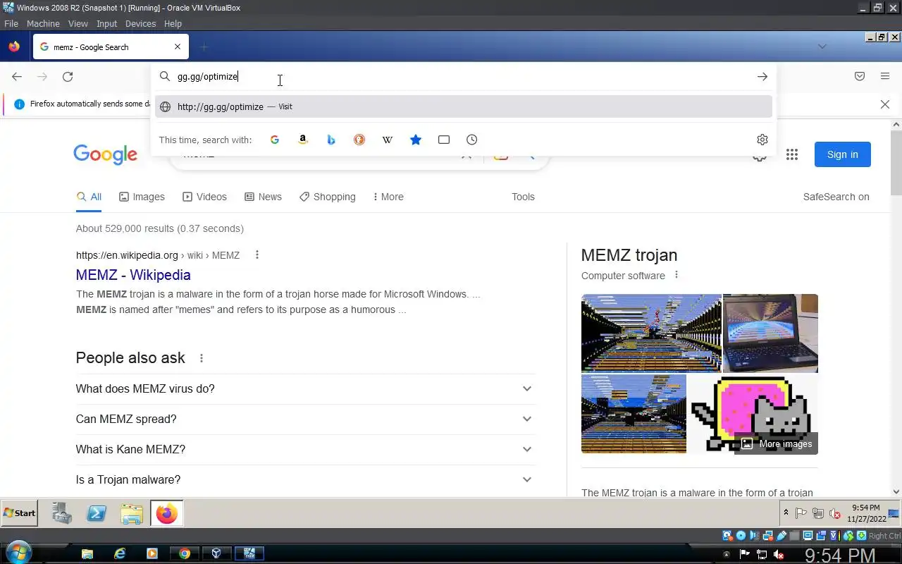Image resolution: width=902 pixels, height=564 pixels.
Task: Open Internet Explorer on host taskbar
Action: pyautogui.click(x=120, y=553)
